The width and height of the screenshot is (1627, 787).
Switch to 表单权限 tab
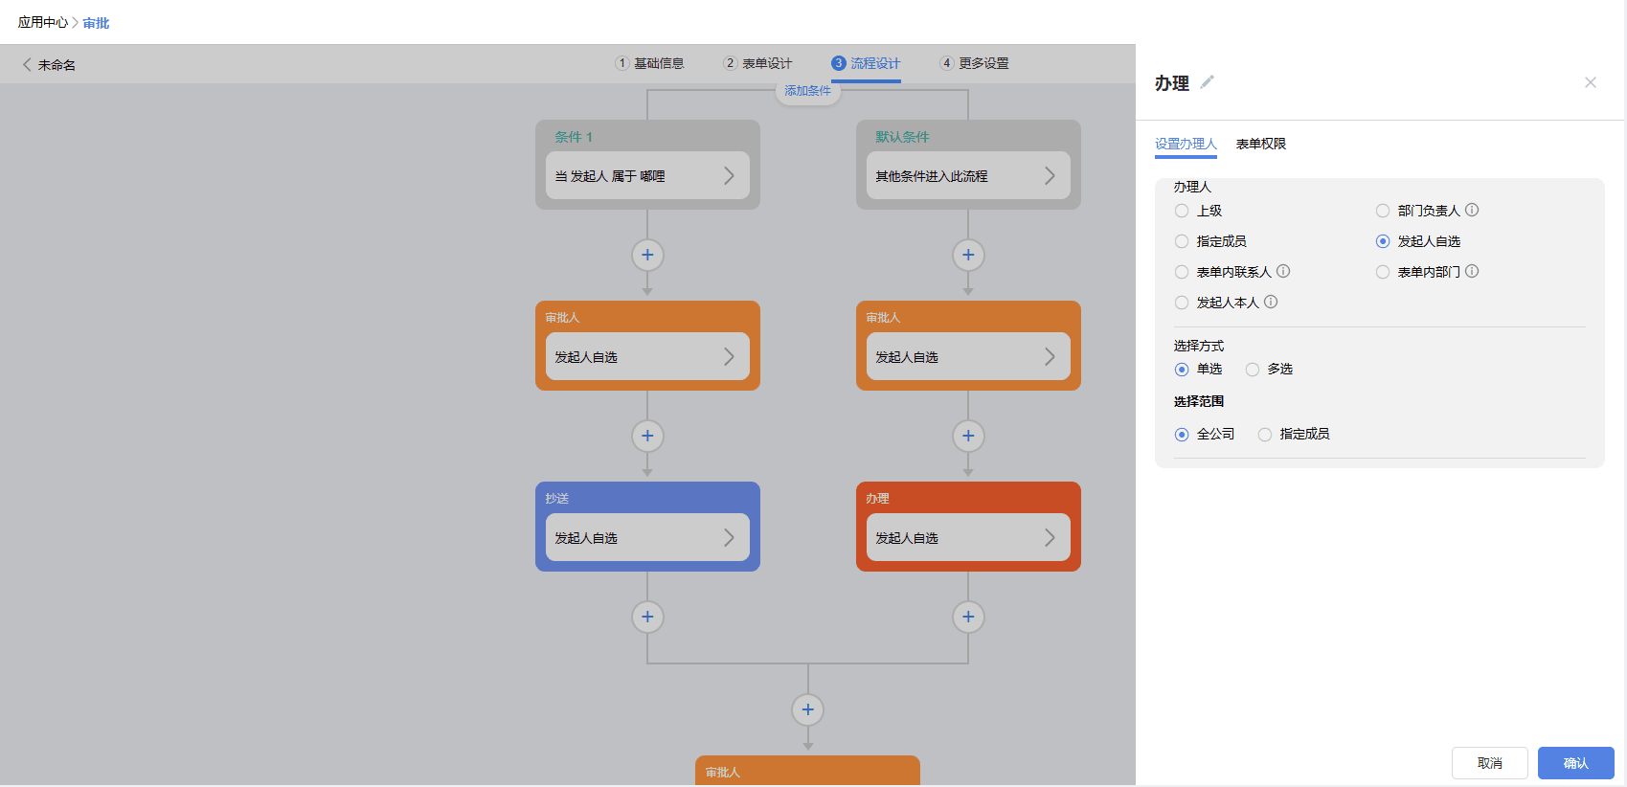1261,144
